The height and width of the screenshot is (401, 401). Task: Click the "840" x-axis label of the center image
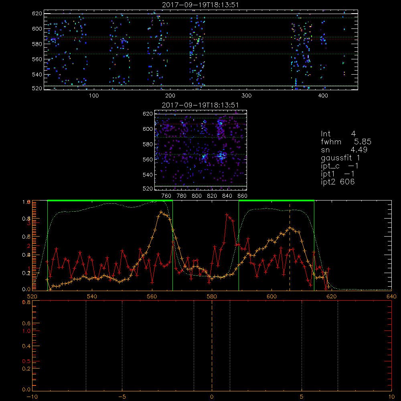pyautogui.click(x=227, y=196)
